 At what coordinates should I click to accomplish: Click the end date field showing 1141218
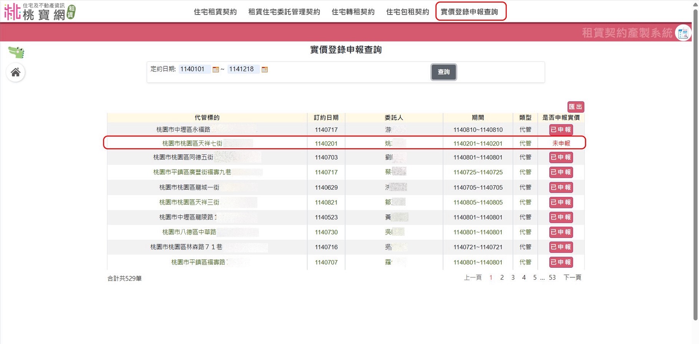(243, 69)
